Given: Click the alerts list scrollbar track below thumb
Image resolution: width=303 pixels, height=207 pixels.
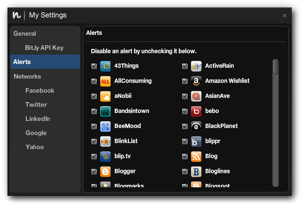Looking at the screenshot, I should coord(276,130).
